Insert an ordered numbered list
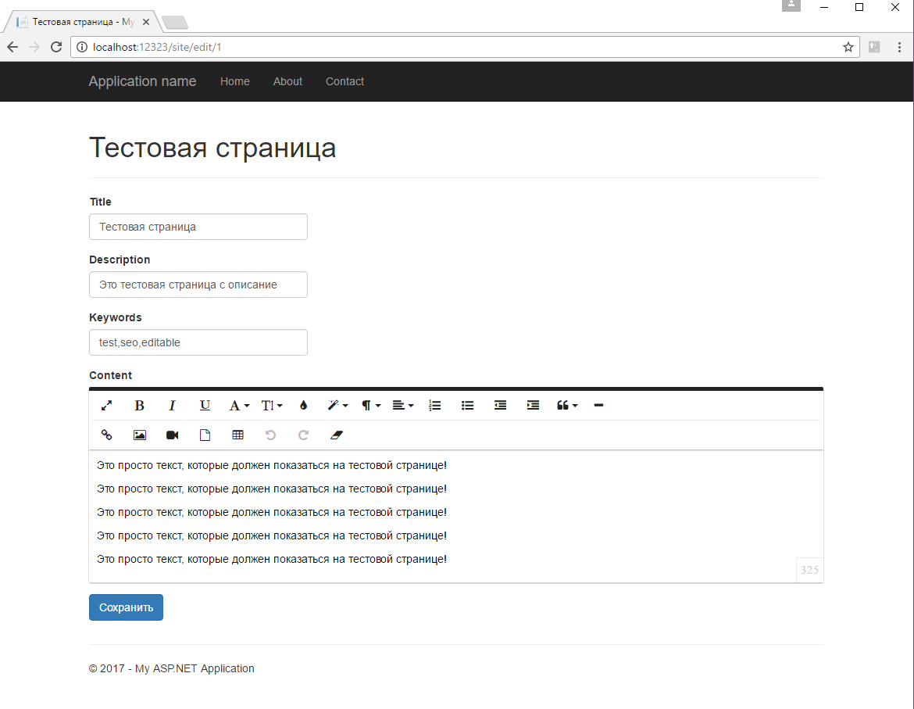This screenshot has height=709, width=914. (x=435, y=405)
